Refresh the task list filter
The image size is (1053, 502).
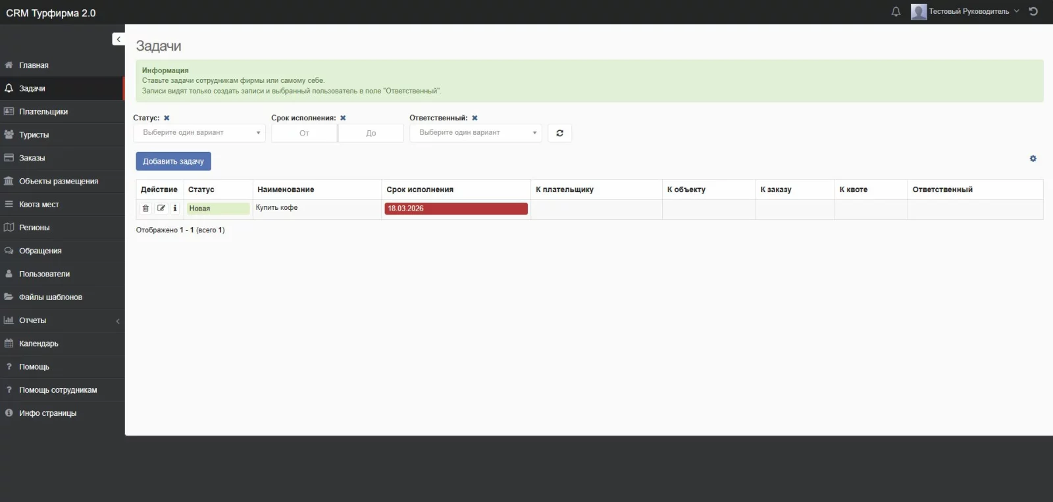(559, 133)
